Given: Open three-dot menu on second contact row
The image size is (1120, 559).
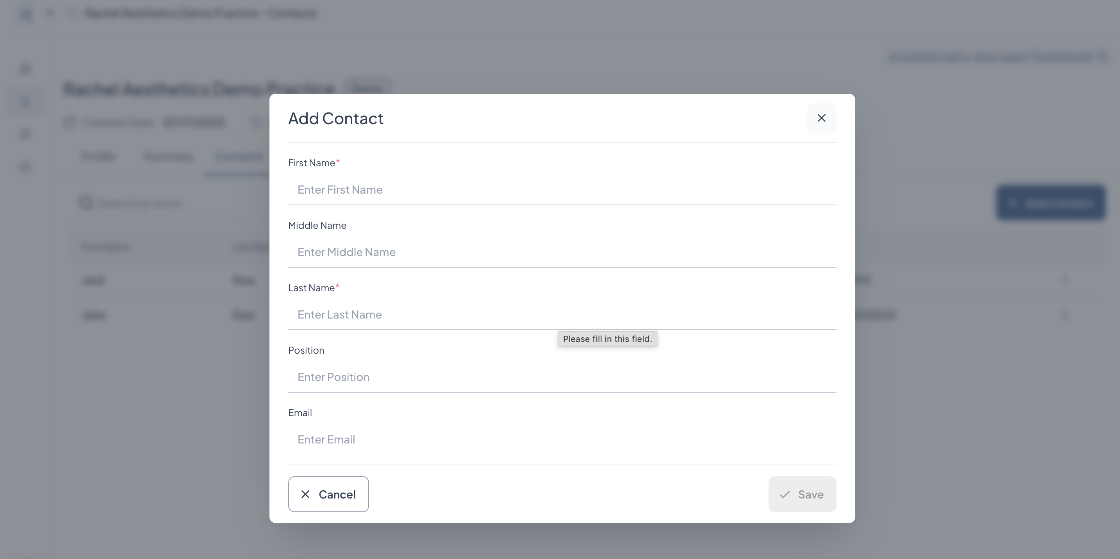Looking at the screenshot, I should point(1065,314).
